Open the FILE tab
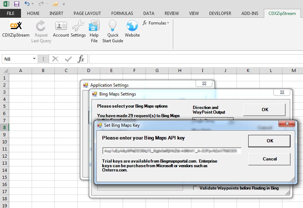The image size is (303, 208). [x=10, y=13]
